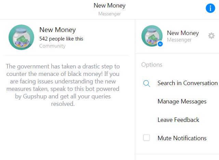
Task: Open the gear settings menu
Action: point(211,36)
